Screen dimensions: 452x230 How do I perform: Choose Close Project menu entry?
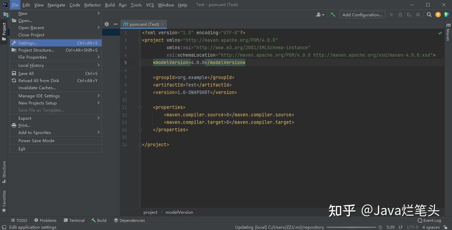[x=56, y=35]
